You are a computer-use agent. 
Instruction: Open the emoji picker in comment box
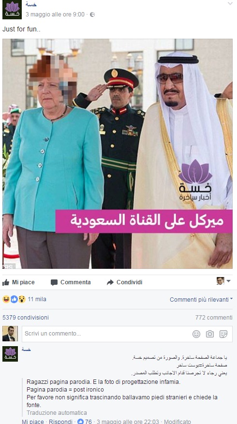[x=196, y=334]
